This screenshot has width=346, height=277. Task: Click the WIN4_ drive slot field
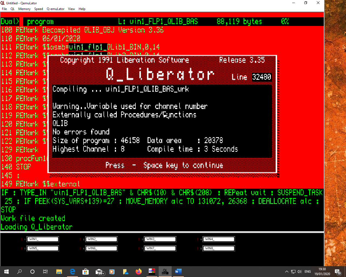[x=219, y=239]
